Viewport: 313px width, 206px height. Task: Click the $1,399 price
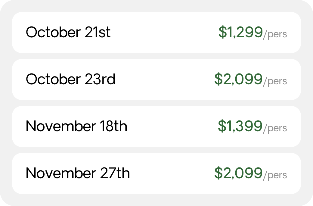[x=240, y=126]
